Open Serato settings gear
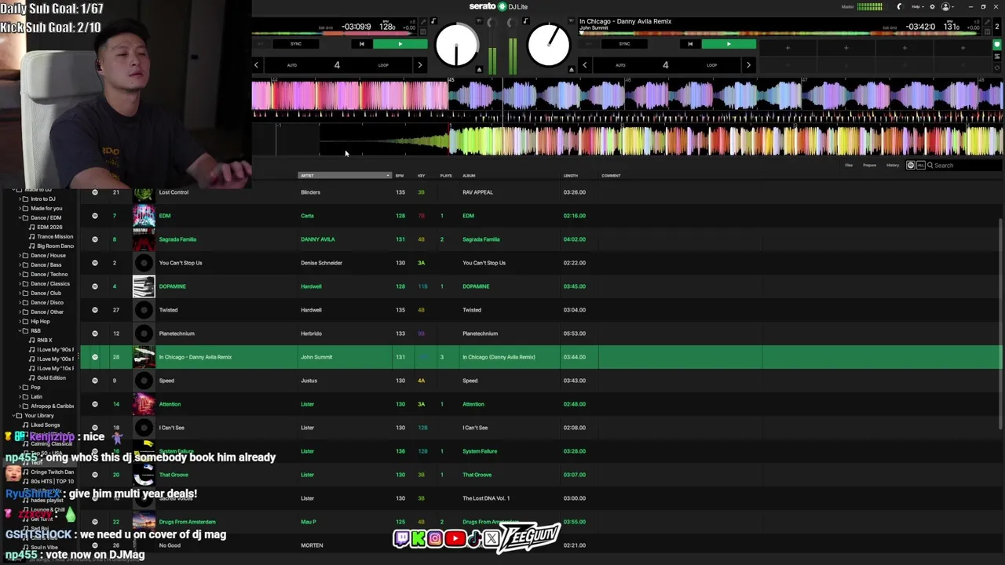 tap(932, 6)
